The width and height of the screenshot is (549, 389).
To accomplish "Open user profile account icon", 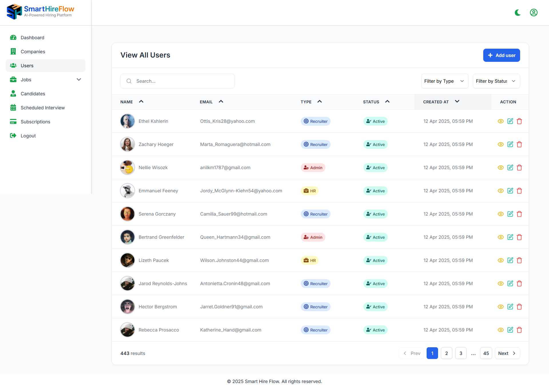I will tap(534, 13).
